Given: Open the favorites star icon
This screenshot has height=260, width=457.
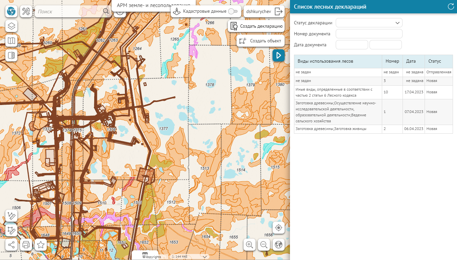Looking at the screenshot, I should click(x=41, y=245).
